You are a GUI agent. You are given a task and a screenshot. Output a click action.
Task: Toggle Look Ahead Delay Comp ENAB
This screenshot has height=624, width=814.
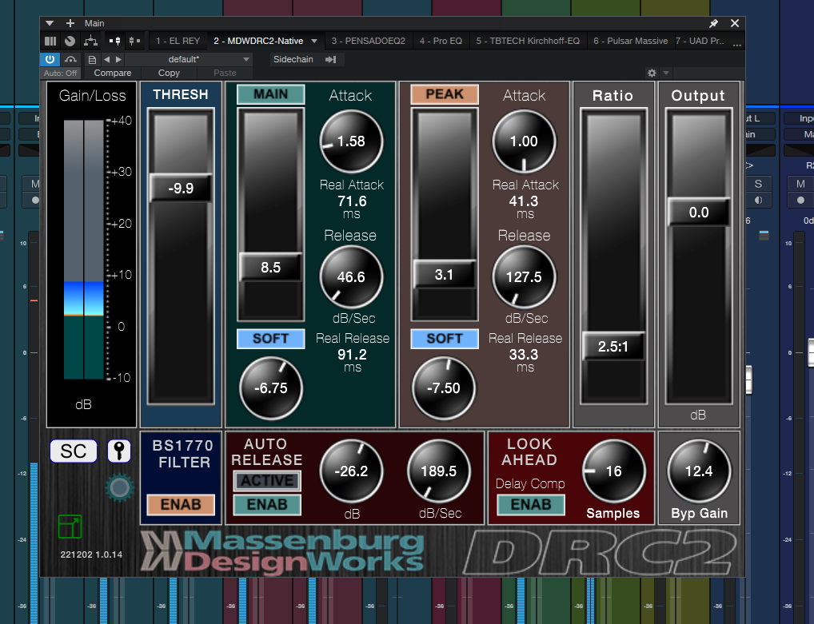pos(531,505)
